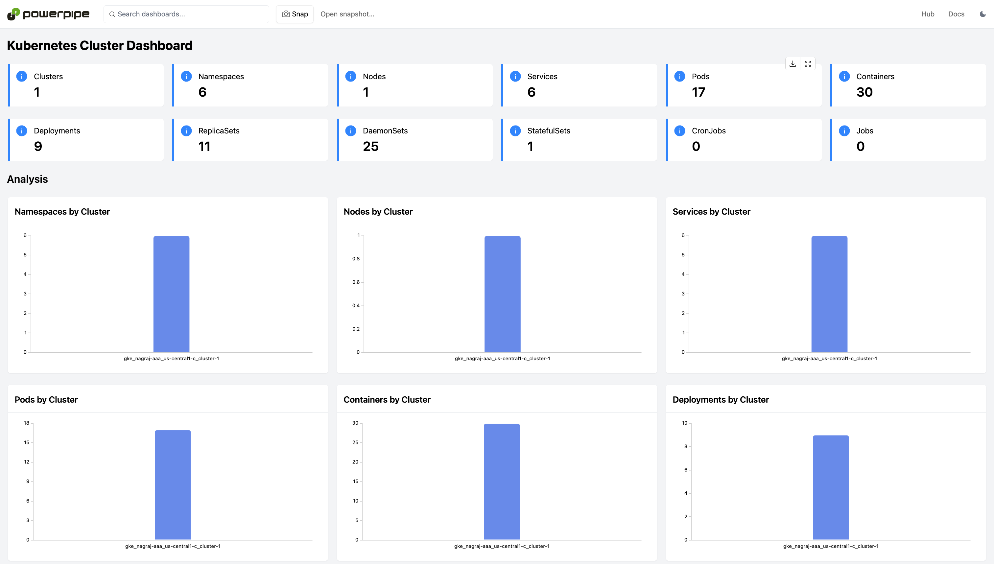The height and width of the screenshot is (564, 994).
Task: Select the CronJobs count card
Action: (744, 139)
